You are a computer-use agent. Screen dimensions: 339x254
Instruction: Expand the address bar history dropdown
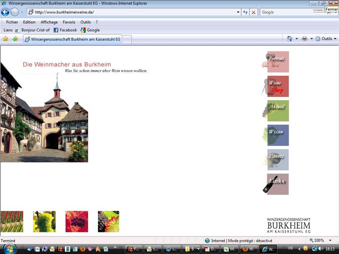coord(238,12)
